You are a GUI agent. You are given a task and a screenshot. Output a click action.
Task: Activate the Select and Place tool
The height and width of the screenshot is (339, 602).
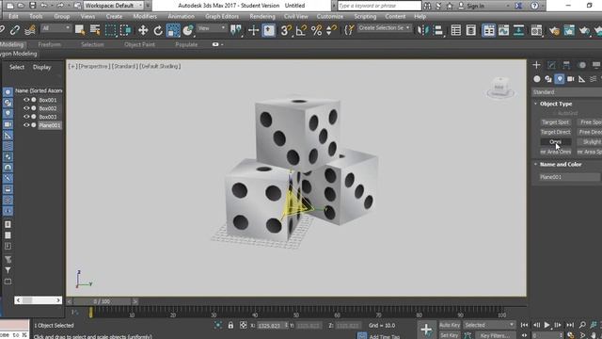tap(188, 30)
